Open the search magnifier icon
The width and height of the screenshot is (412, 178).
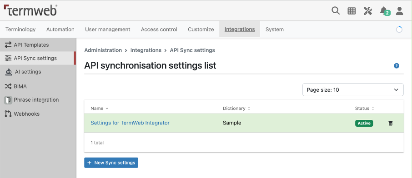point(336,11)
